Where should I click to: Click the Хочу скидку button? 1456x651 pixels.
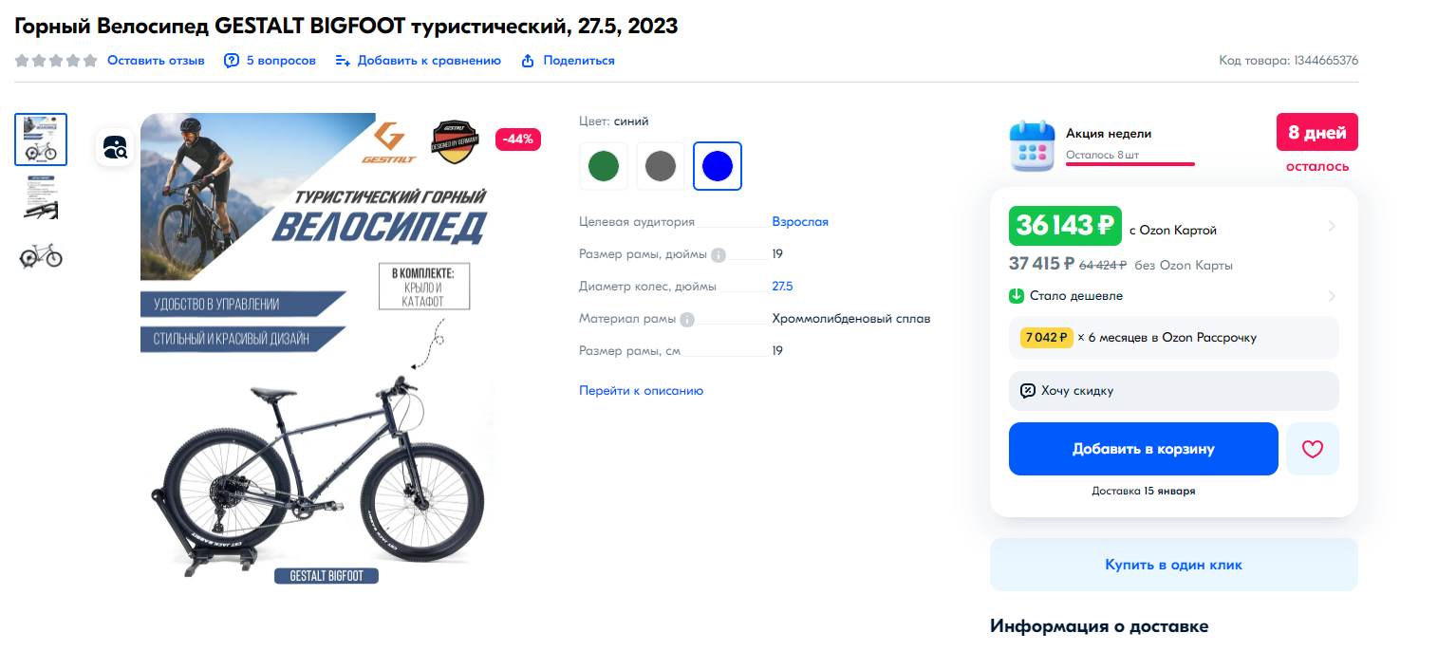click(x=1174, y=391)
